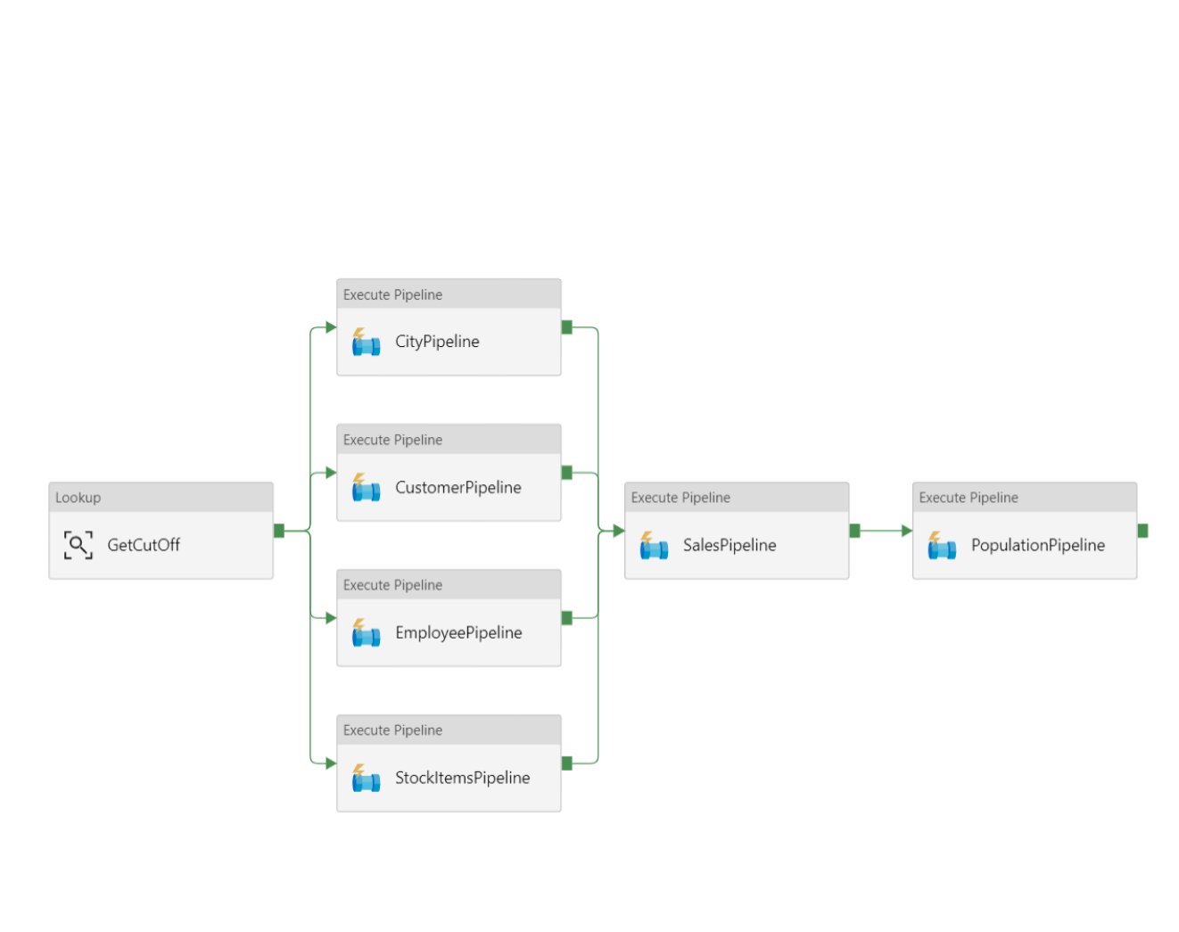The image size is (1179, 932).
Task: Click the StockItemsPipeline activity icon
Action: click(366, 778)
